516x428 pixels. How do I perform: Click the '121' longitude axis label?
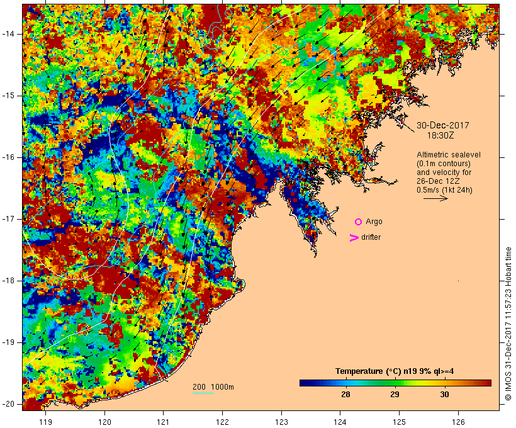pyautogui.click(x=164, y=422)
